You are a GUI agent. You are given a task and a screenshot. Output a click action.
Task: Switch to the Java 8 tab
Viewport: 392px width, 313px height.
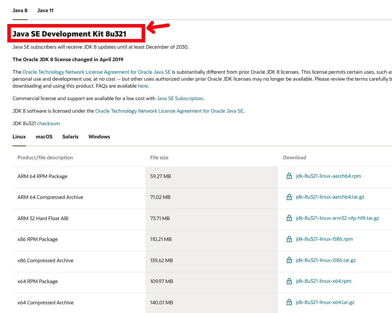click(x=20, y=10)
